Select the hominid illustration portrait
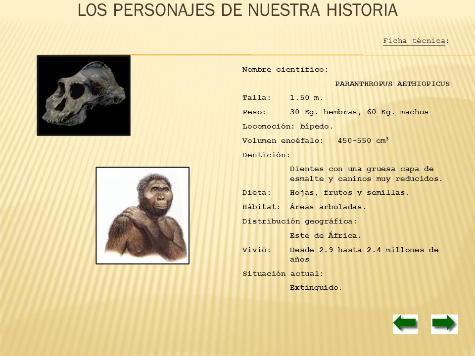 pos(142,216)
